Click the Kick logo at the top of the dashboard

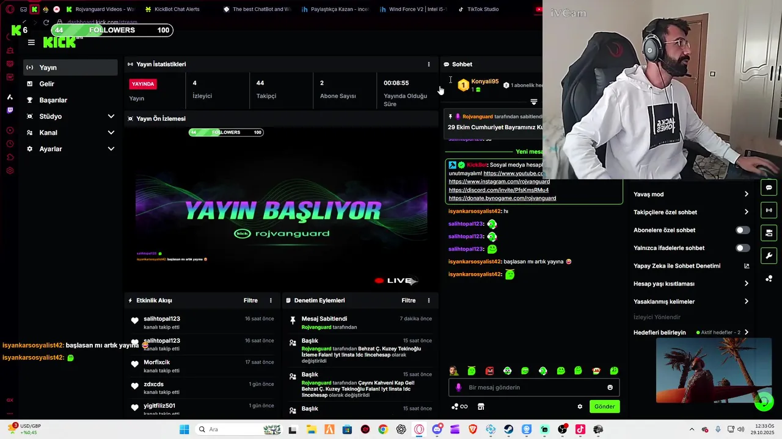(59, 42)
